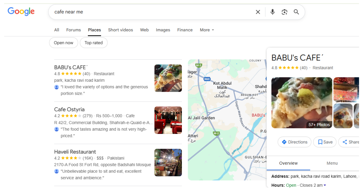Select the Overview tab in the side panel
This screenshot has width=362, height=190.
(x=288, y=163)
